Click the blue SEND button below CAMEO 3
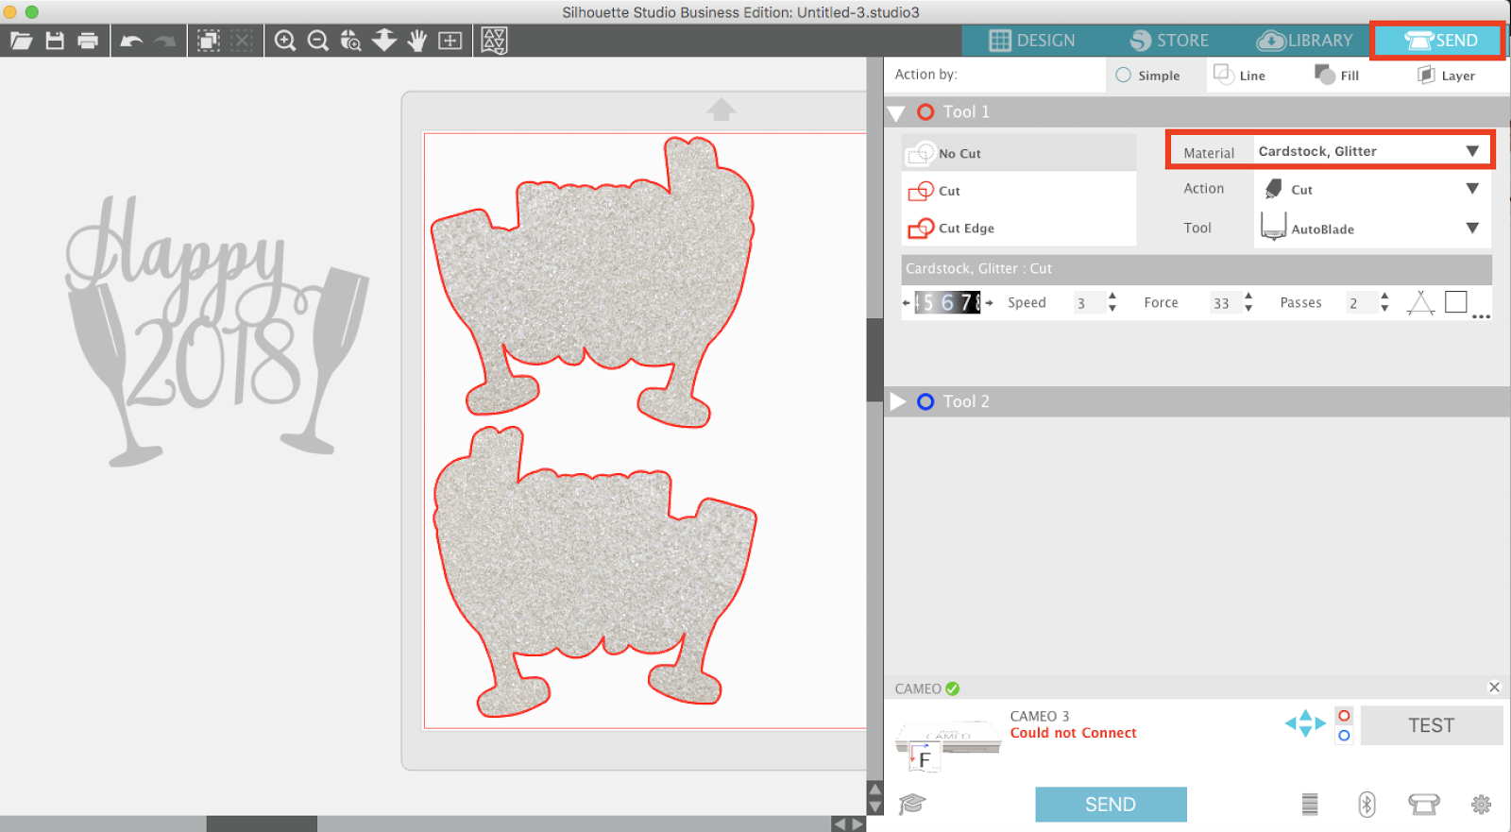Image resolution: width=1511 pixels, height=832 pixels. 1111,805
